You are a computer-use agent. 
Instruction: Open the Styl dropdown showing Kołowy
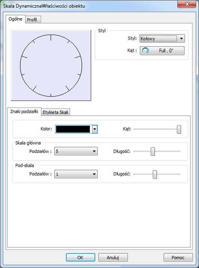pos(162,38)
